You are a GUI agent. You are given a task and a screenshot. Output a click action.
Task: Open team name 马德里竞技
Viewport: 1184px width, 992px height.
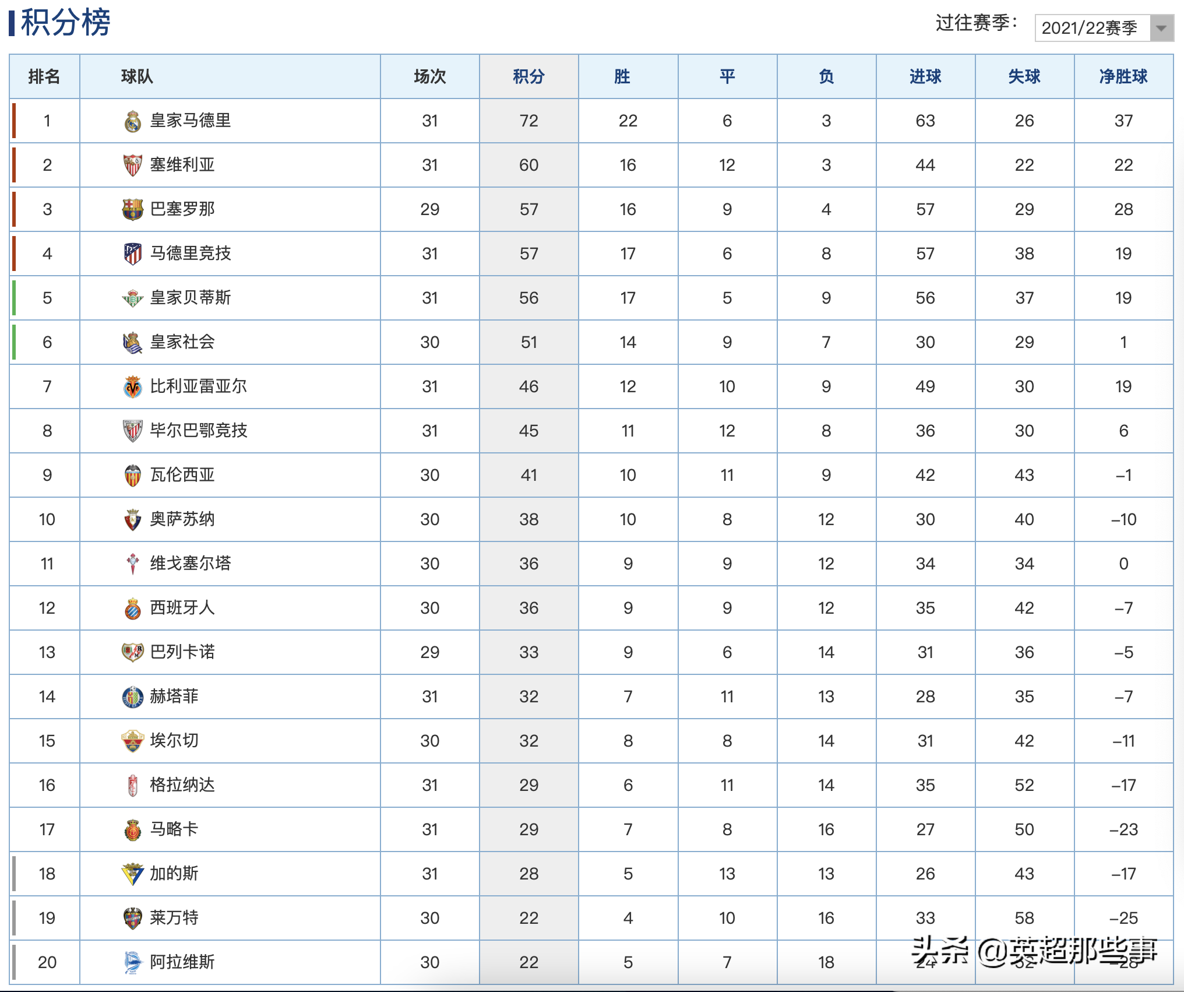click(x=191, y=254)
